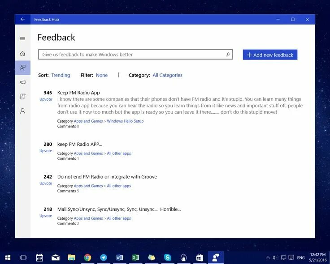Screen dimensions: 330x264
Task: Show hidden system tray icons
Action: pos(268,257)
